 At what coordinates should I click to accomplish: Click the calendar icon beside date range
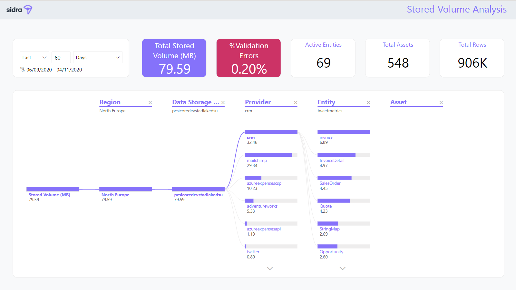[22, 70]
